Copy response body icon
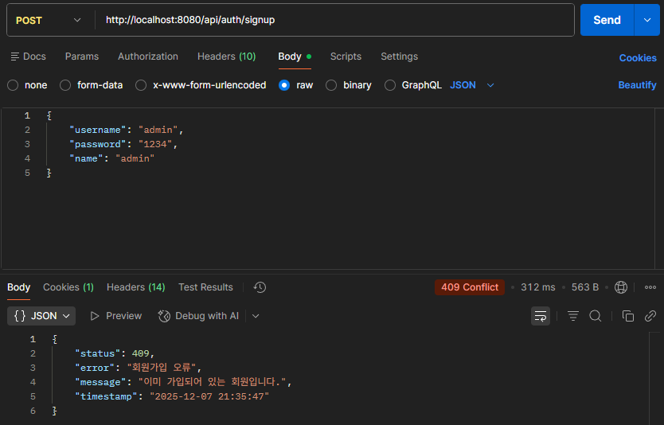 click(628, 316)
